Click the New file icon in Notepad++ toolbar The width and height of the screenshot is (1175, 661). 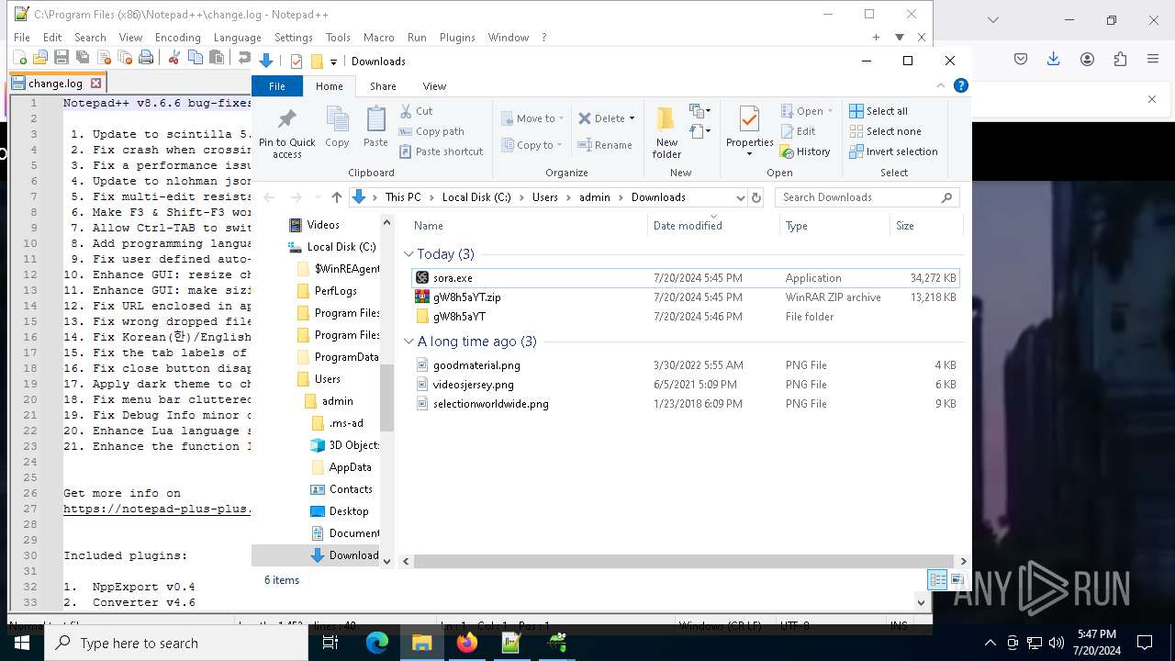coord(19,57)
